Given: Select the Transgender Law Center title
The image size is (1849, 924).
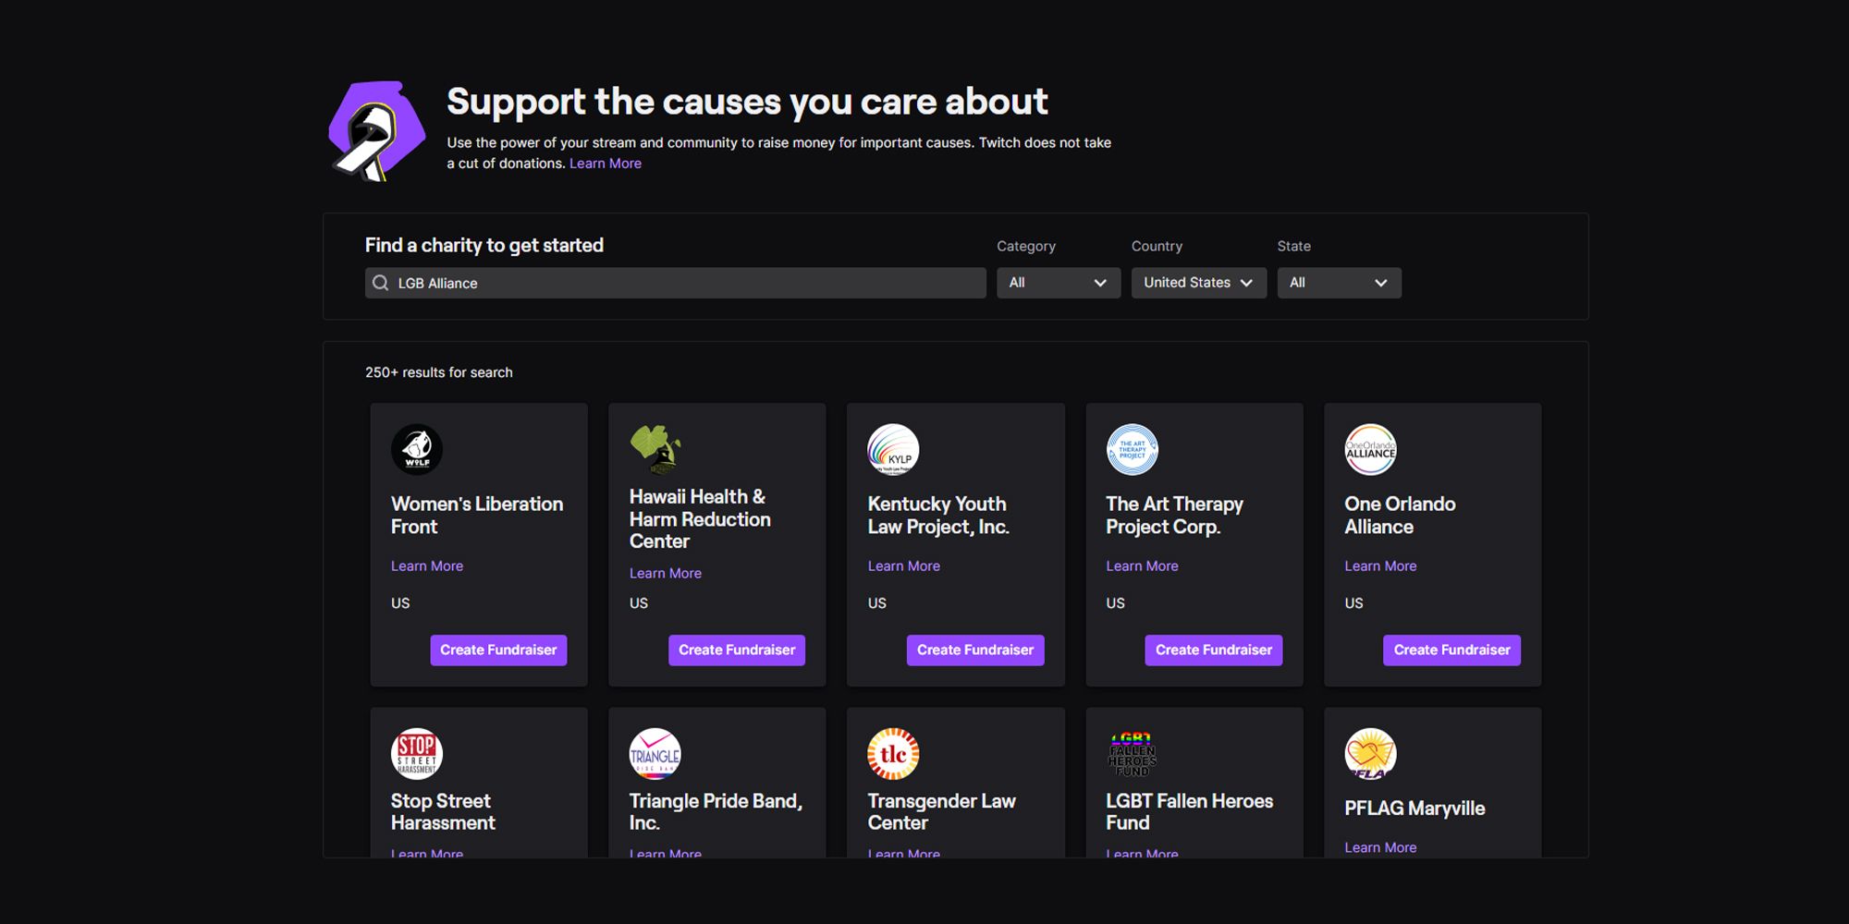Looking at the screenshot, I should tap(942, 811).
